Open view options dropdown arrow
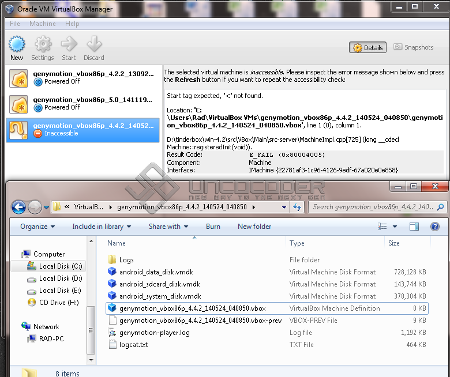 395,227
